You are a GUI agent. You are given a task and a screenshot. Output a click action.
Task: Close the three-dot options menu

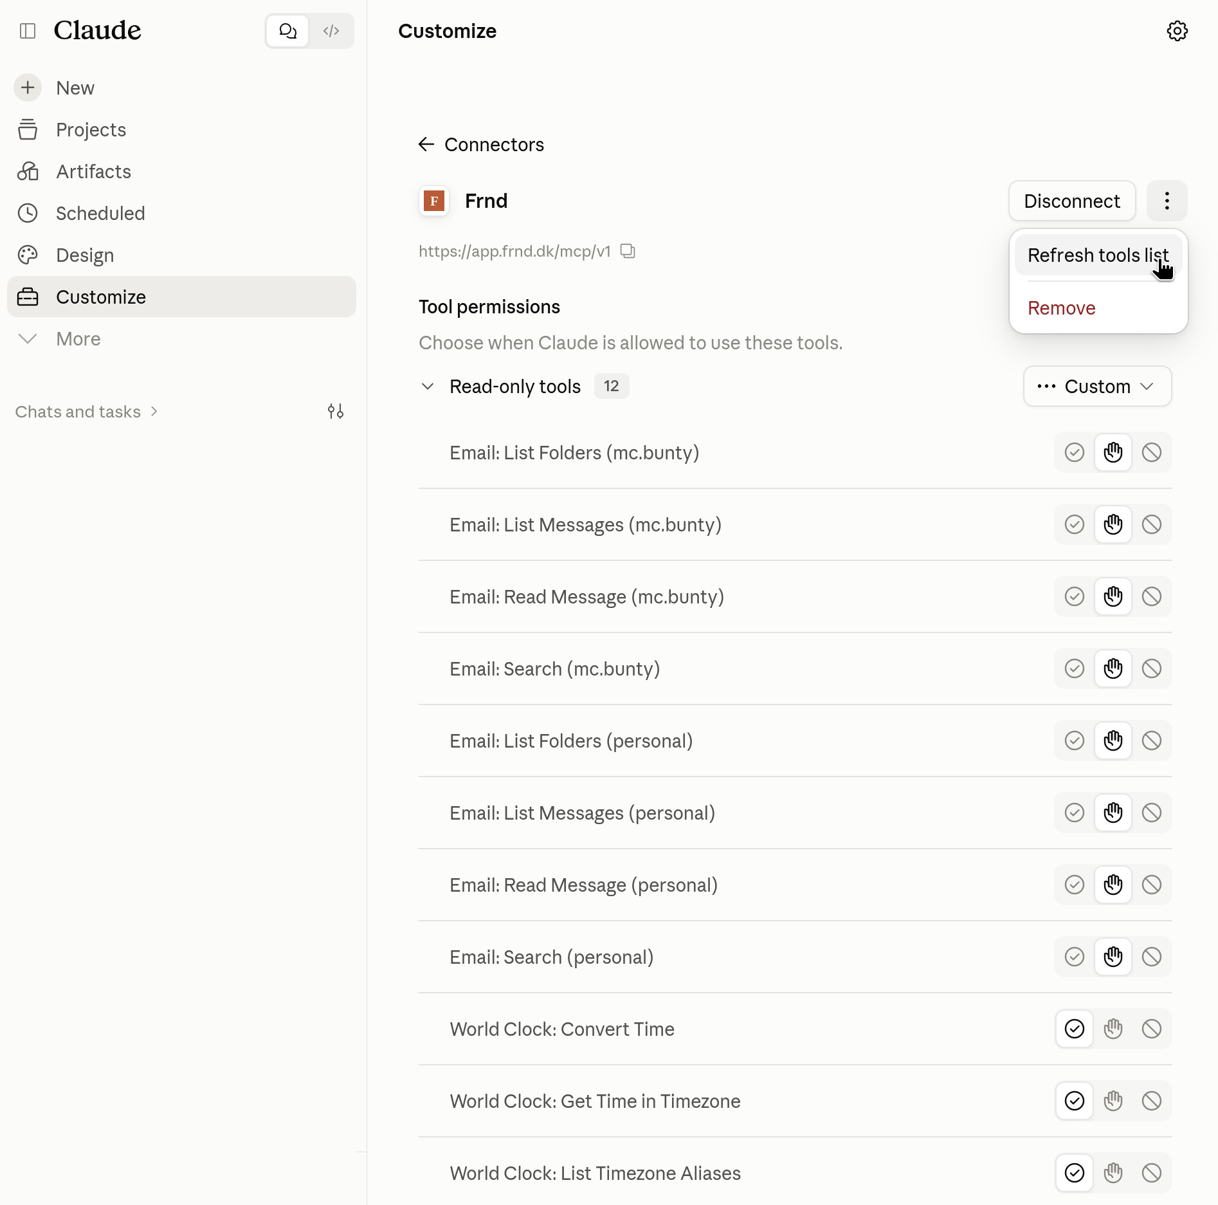click(1167, 201)
